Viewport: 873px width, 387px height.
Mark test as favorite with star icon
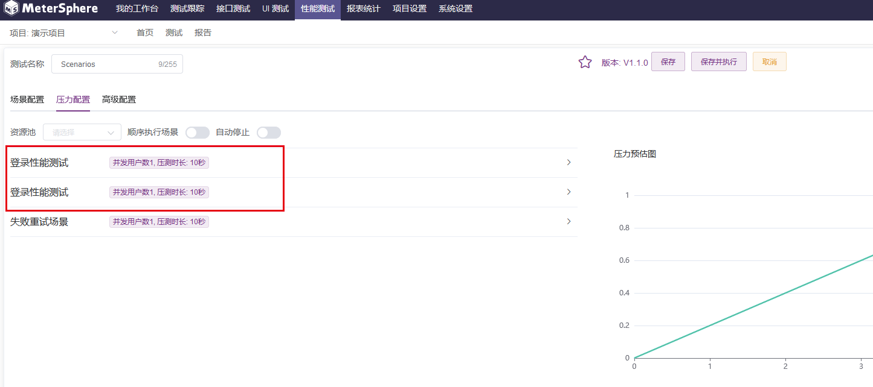[x=585, y=62]
